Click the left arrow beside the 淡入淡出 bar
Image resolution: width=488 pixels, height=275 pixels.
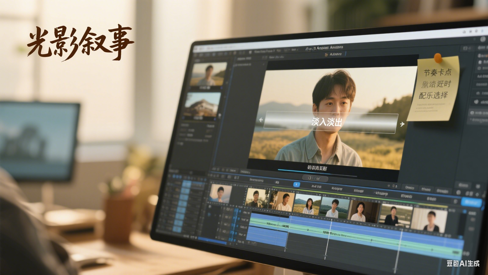261,120
